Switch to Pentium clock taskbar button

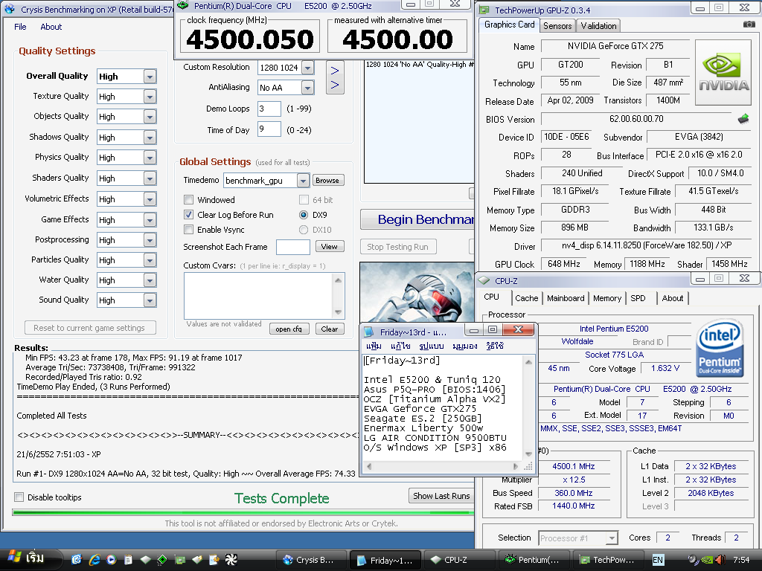(534, 560)
